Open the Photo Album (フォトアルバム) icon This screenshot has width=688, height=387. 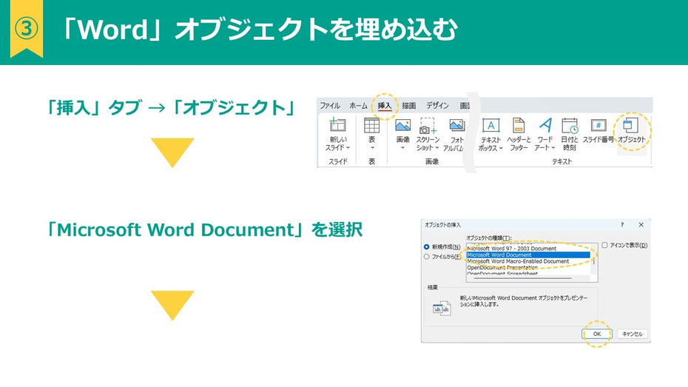click(456, 126)
